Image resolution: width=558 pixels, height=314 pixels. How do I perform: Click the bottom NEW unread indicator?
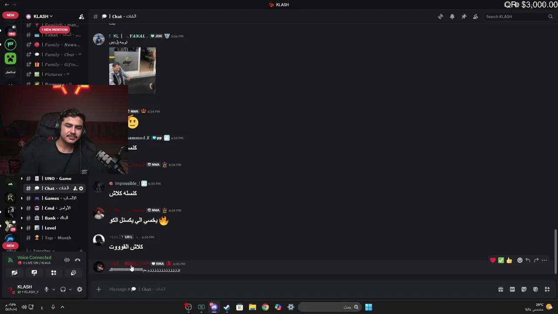[10, 246]
